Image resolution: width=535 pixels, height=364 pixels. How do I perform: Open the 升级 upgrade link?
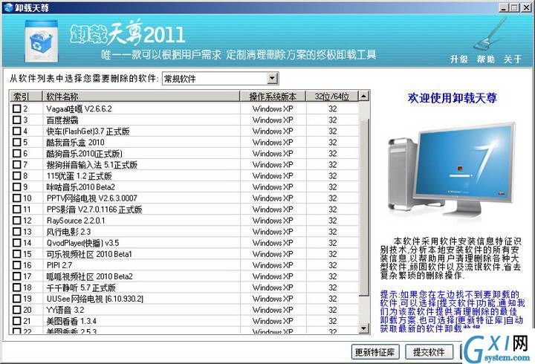[459, 59]
